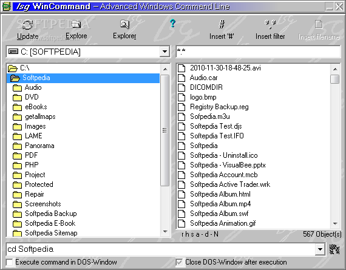
Task: Open the Explore folder icon
Action: (x=76, y=24)
